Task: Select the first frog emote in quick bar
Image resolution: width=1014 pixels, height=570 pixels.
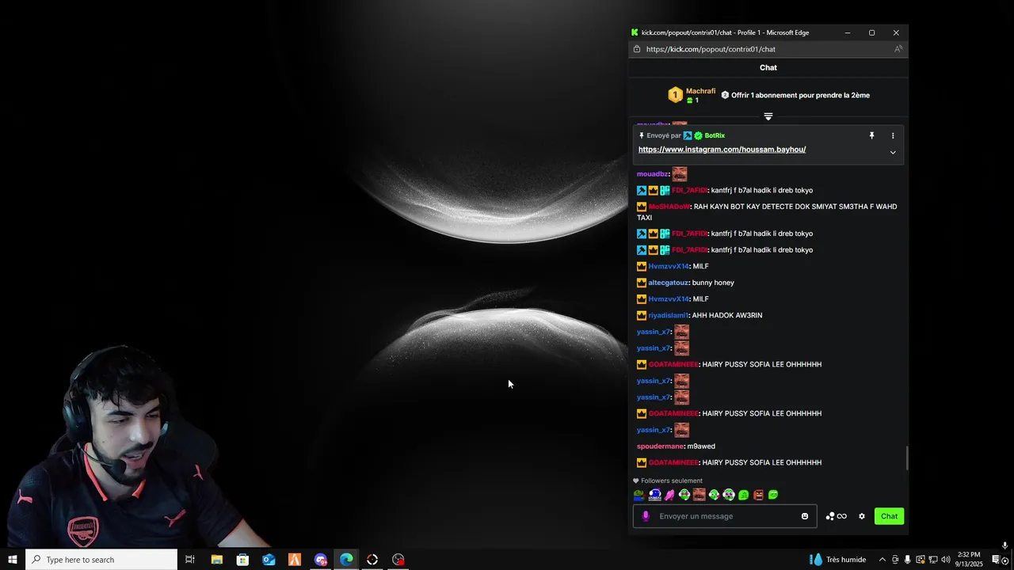Action: (x=639, y=495)
